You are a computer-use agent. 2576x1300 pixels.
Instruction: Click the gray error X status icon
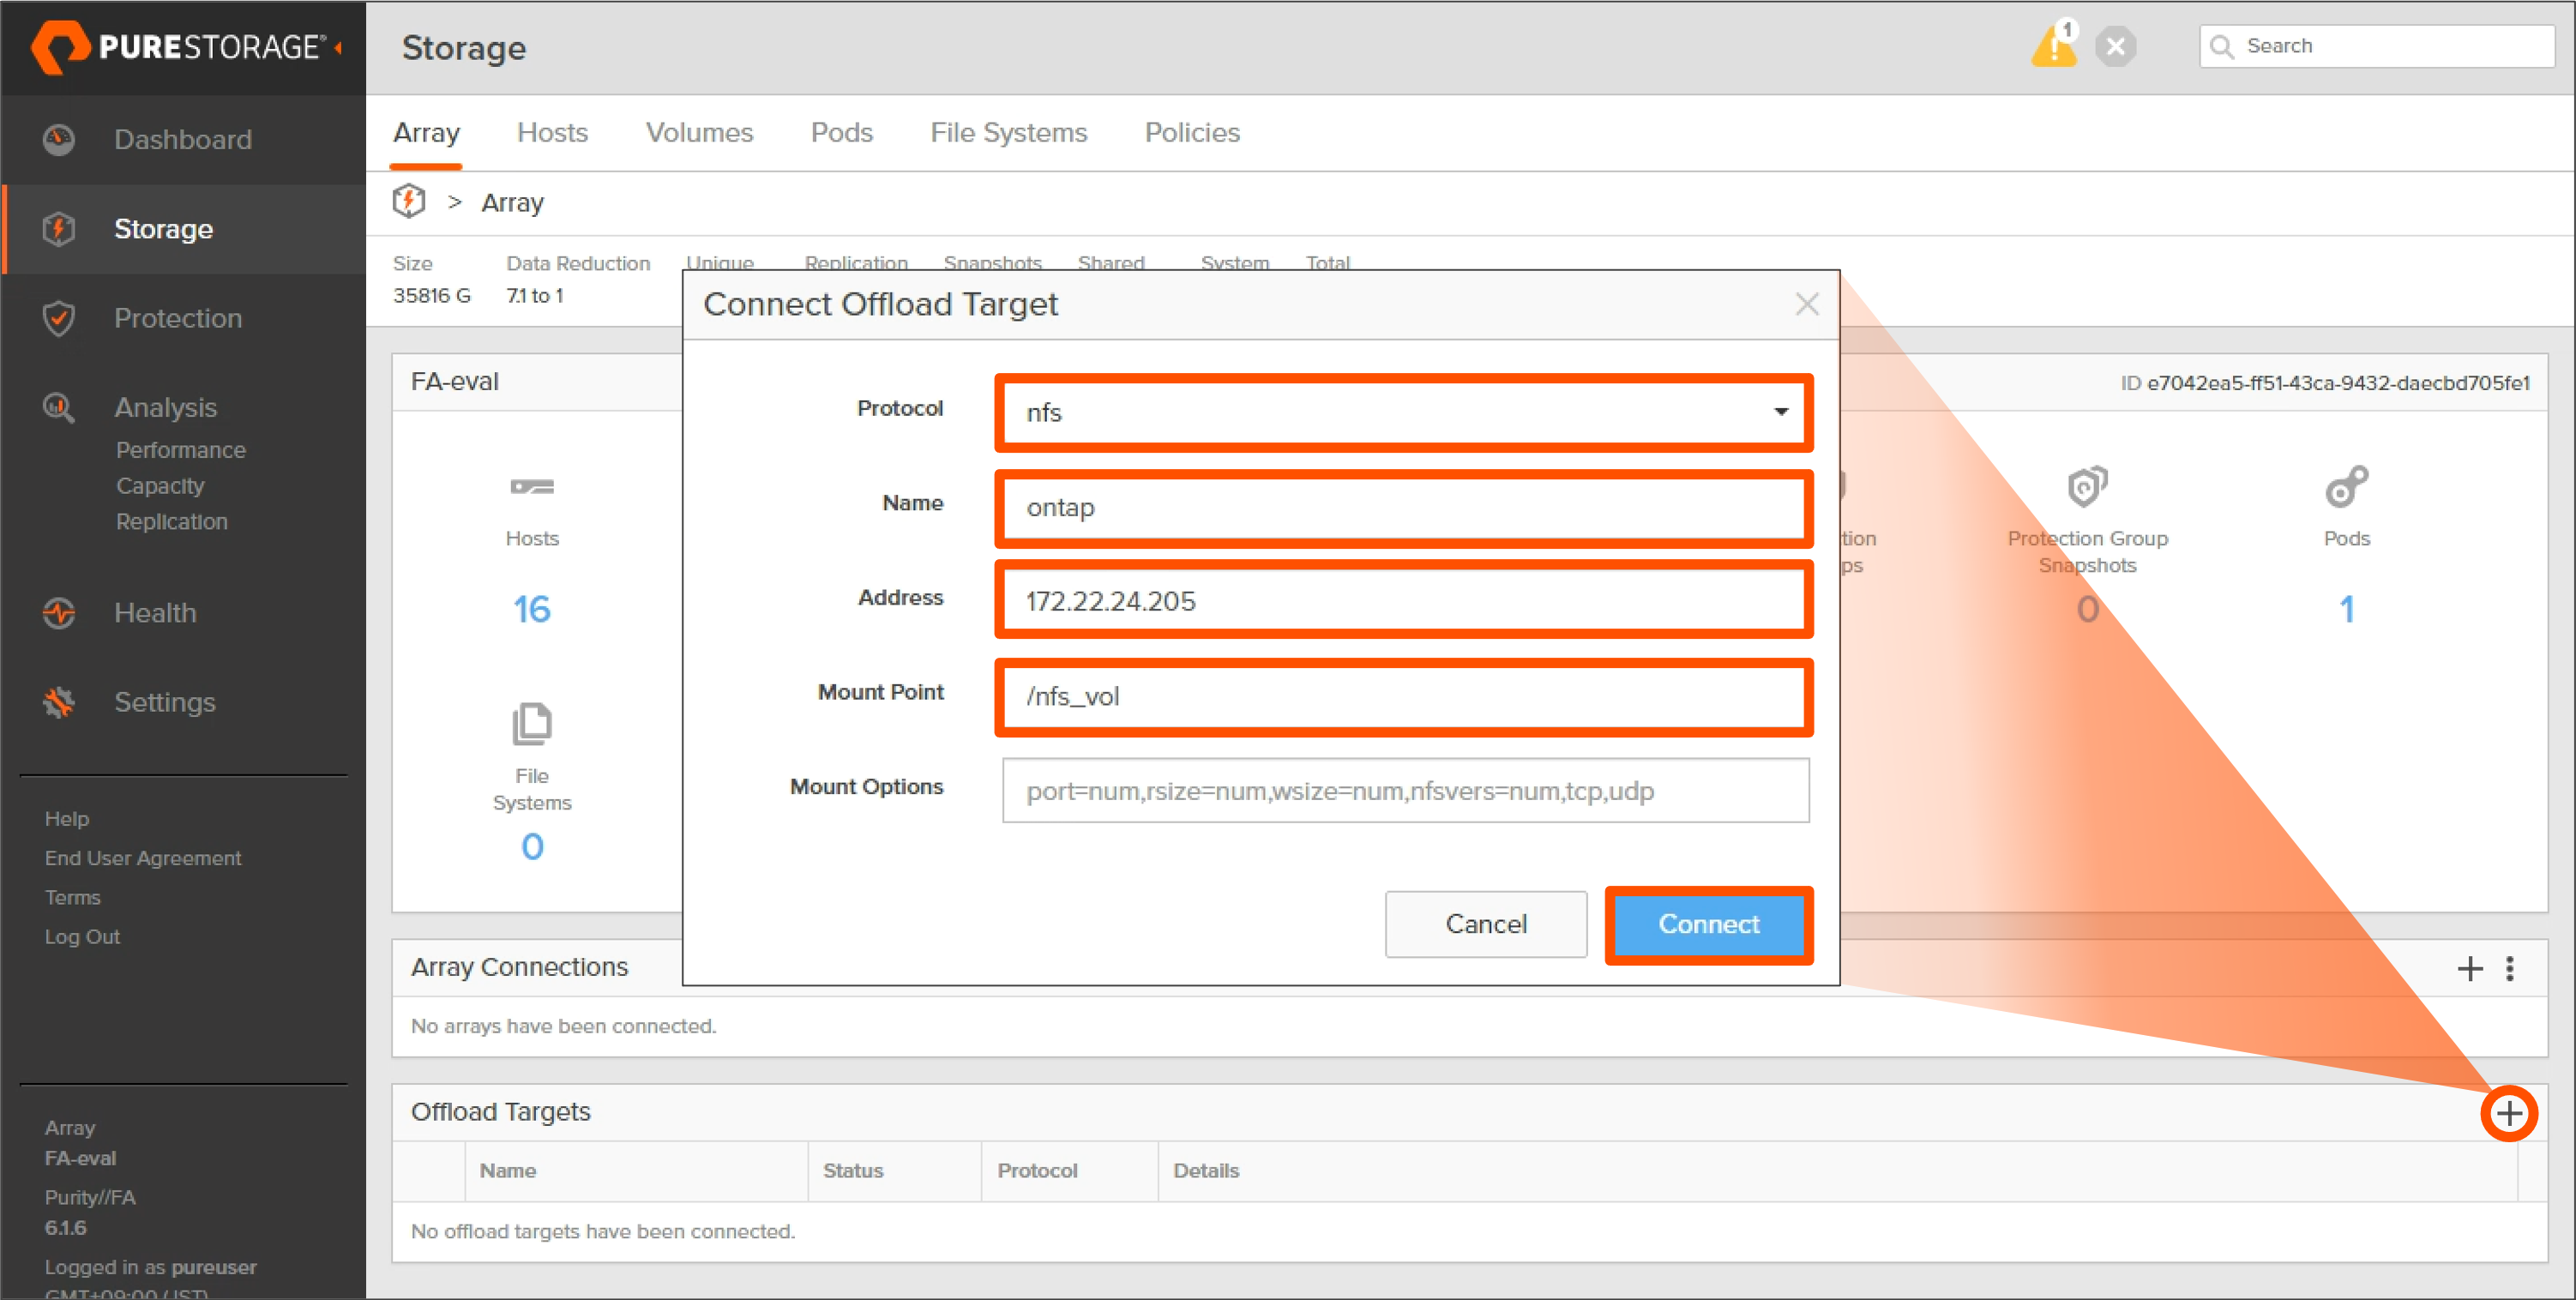[2115, 46]
